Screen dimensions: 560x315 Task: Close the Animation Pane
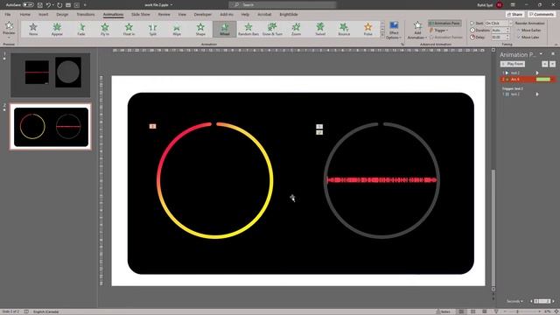click(553, 54)
